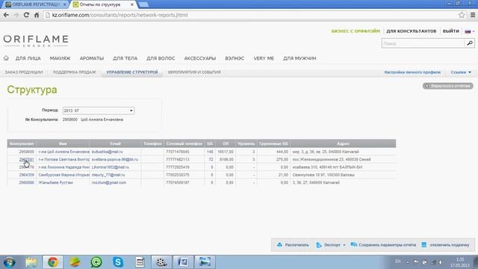Open the Chrome menu icon

coord(473,15)
